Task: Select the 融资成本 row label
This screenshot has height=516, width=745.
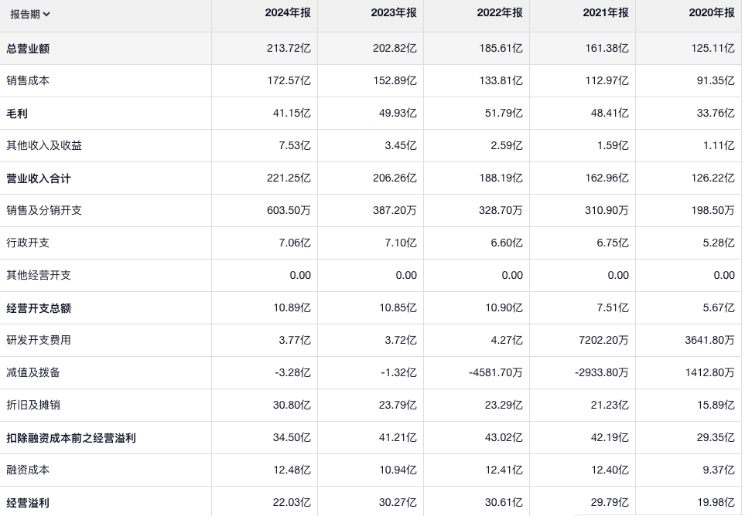Action: [28, 470]
